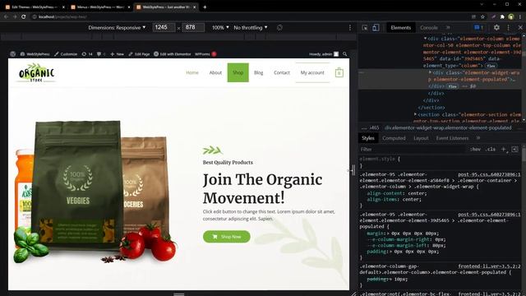Open DevTools settings gear
Viewport: 526px width, 296px height.
click(x=496, y=27)
